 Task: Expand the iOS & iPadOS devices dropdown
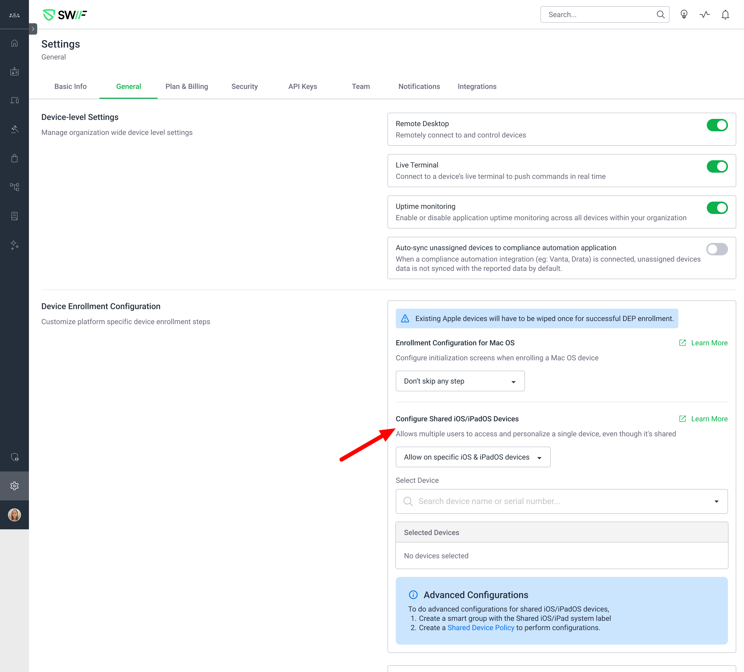[x=473, y=457]
